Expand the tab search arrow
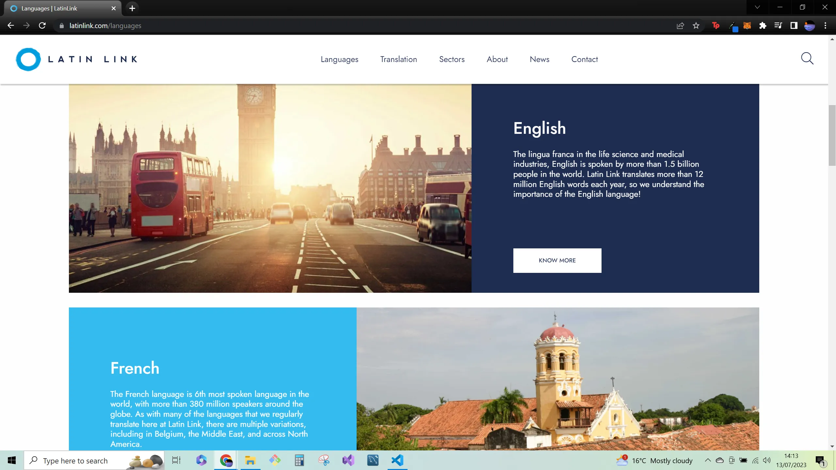Viewport: 836px width, 470px height. [x=757, y=7]
